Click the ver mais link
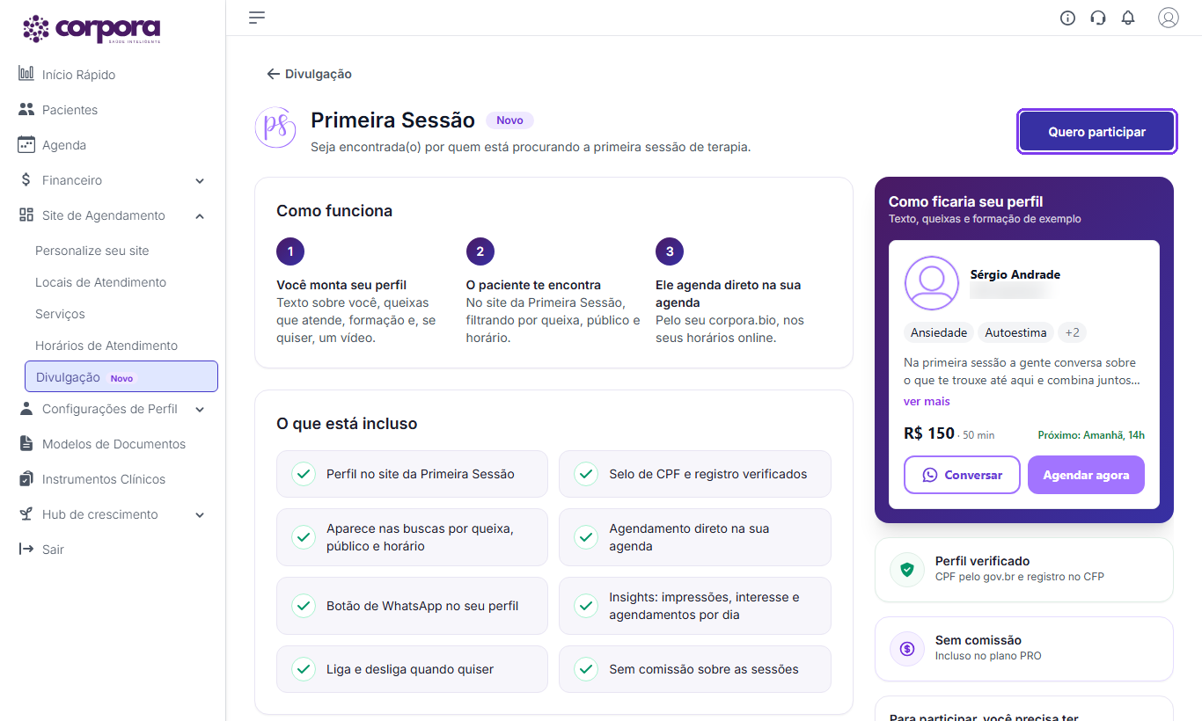The width and height of the screenshot is (1202, 721). [x=927, y=401]
